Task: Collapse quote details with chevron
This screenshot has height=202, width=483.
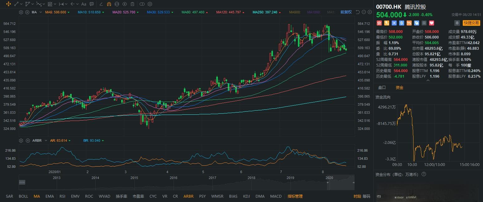Action: [x=428, y=80]
